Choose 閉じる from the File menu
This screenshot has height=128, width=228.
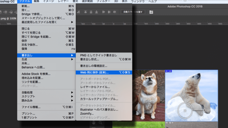click(46, 29)
